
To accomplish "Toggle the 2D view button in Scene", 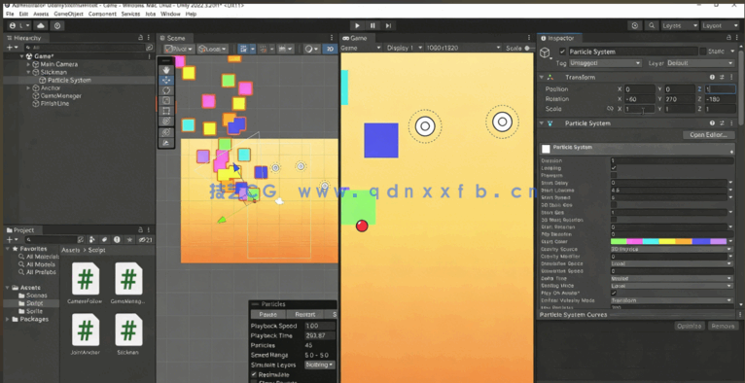I will tap(330, 49).
